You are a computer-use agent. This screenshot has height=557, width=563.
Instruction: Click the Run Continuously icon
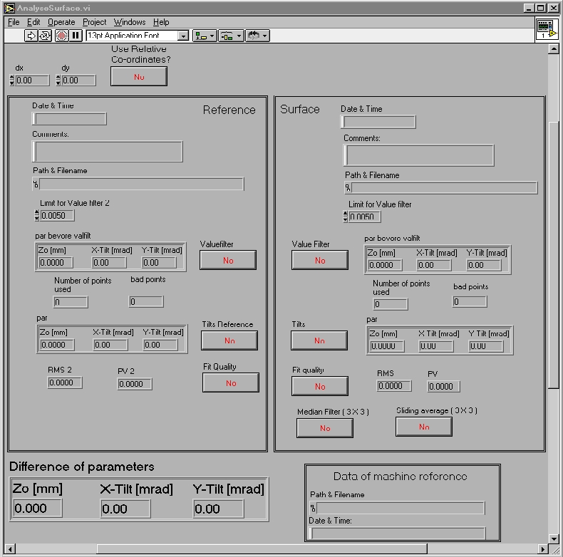(x=45, y=36)
